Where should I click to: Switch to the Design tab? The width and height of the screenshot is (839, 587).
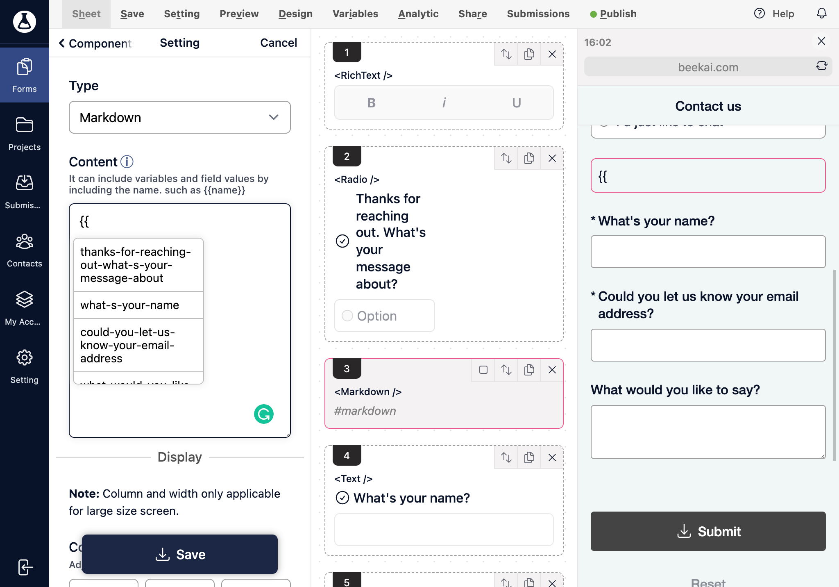click(x=295, y=14)
